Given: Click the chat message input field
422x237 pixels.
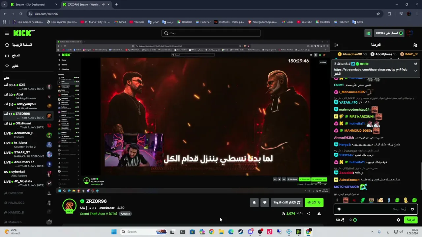Looking at the screenshot, I should tap(376, 209).
